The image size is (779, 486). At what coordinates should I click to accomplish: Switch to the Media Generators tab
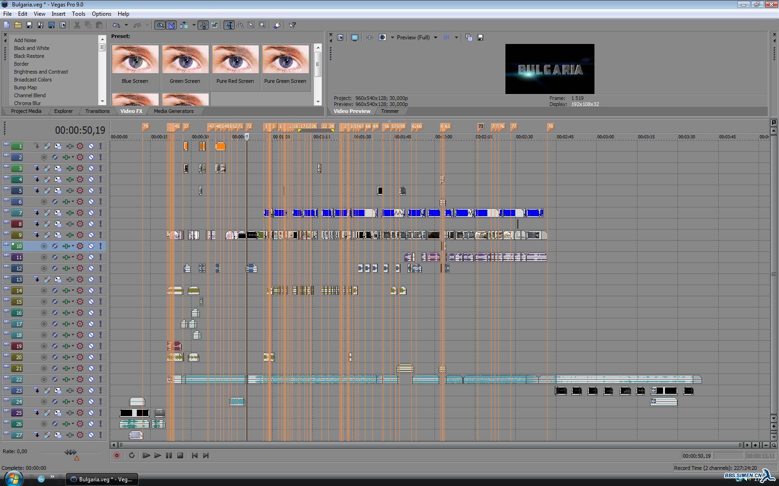click(x=173, y=111)
